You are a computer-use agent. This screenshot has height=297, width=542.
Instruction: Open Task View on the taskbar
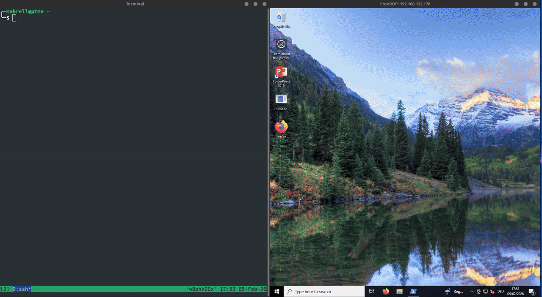click(x=371, y=292)
